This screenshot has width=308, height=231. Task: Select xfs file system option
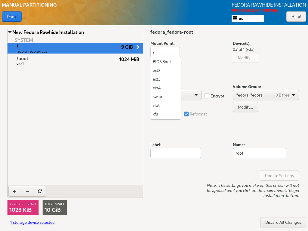(165, 114)
